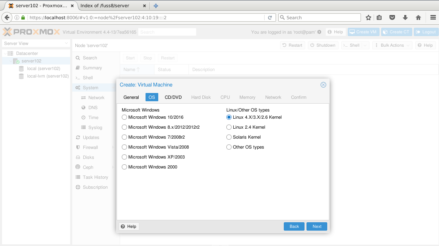
Task: Open the OS wizard tab
Action: [x=152, y=97]
